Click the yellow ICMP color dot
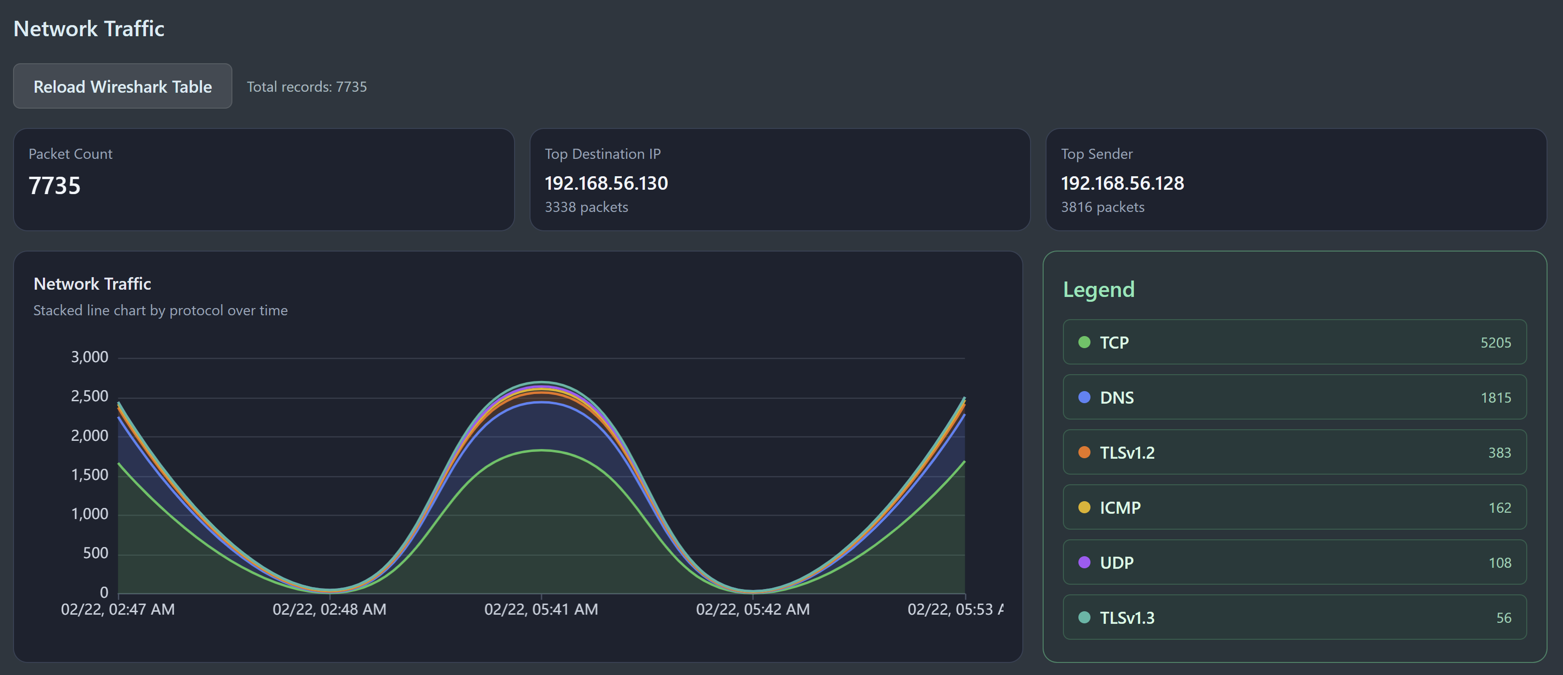 1084,507
